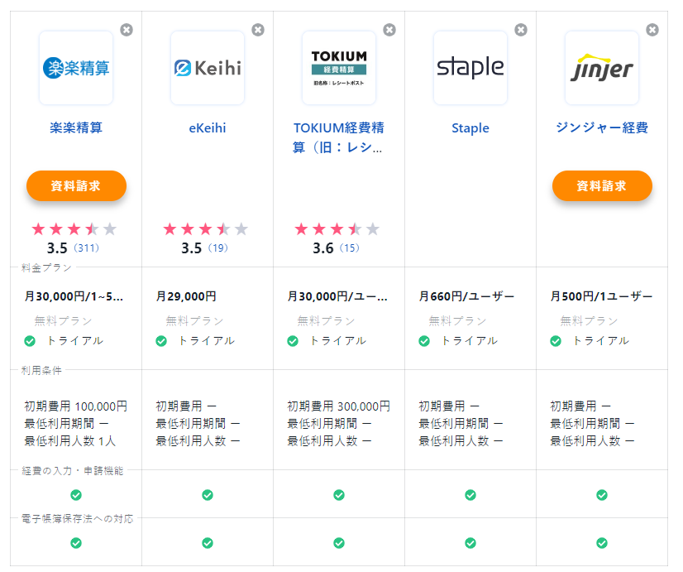Remove 楽楽精算 from comparison with X icon
The width and height of the screenshot is (683, 572).
tap(126, 30)
